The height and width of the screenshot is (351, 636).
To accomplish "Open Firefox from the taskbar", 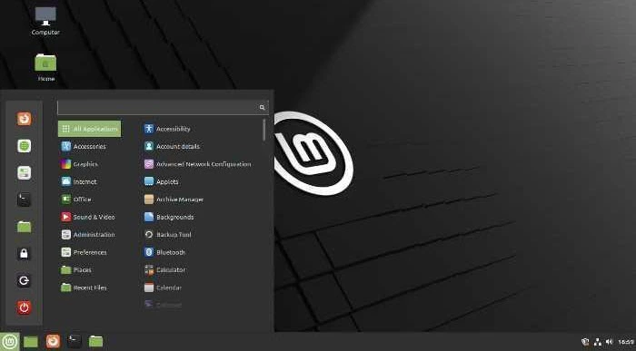I will 53,341.
